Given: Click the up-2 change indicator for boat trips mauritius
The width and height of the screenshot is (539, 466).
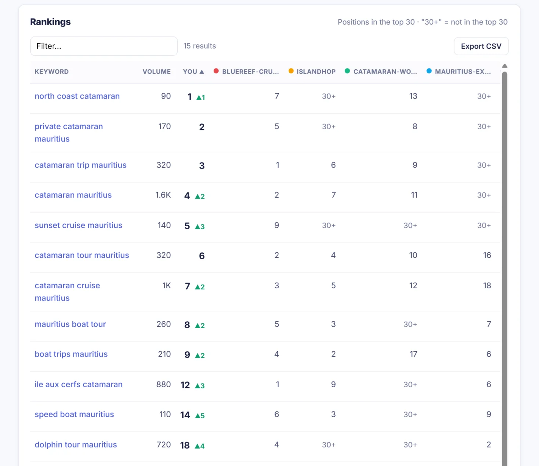Looking at the screenshot, I should pos(200,355).
